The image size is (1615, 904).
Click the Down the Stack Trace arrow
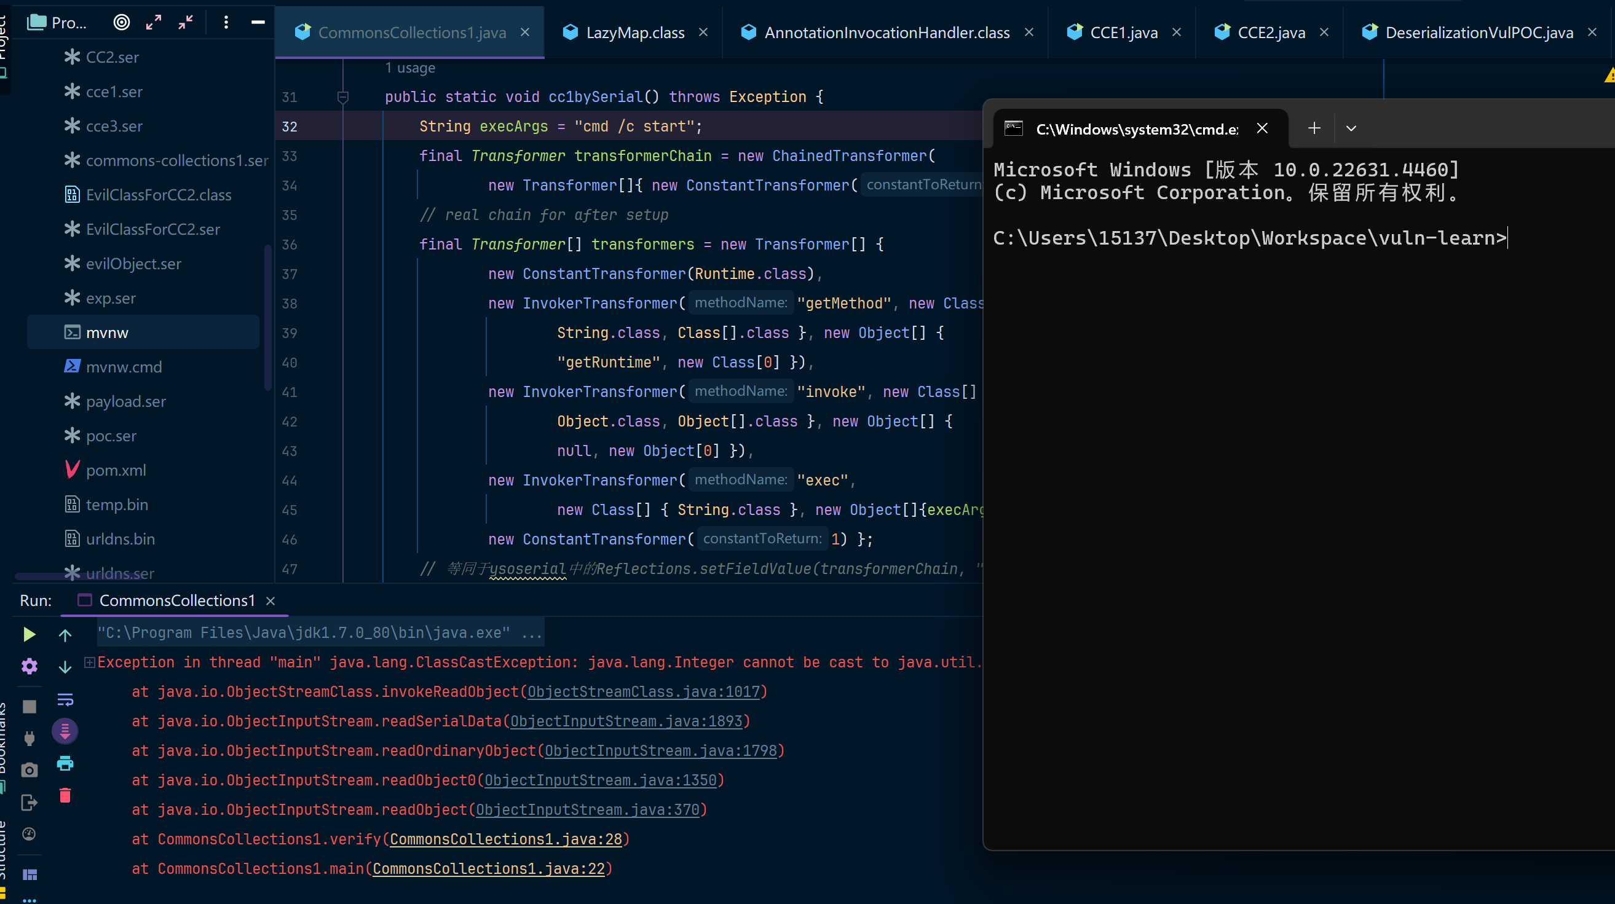65,667
